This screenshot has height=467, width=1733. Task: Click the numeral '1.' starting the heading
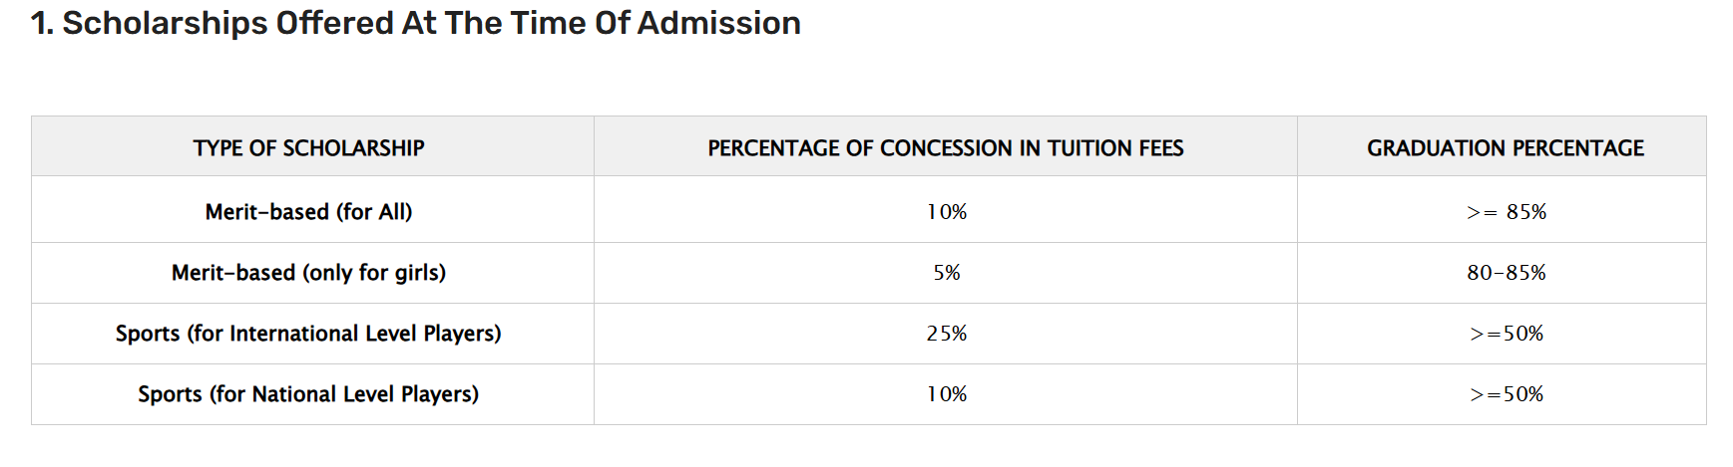click(x=41, y=23)
